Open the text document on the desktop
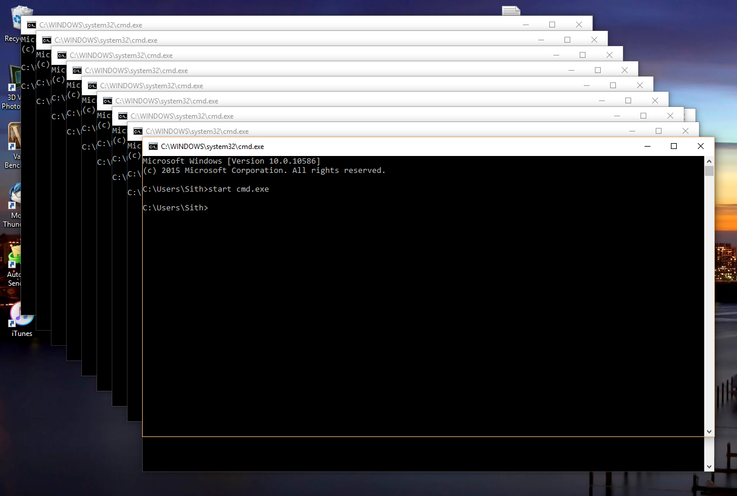This screenshot has width=737, height=496. 510,9
